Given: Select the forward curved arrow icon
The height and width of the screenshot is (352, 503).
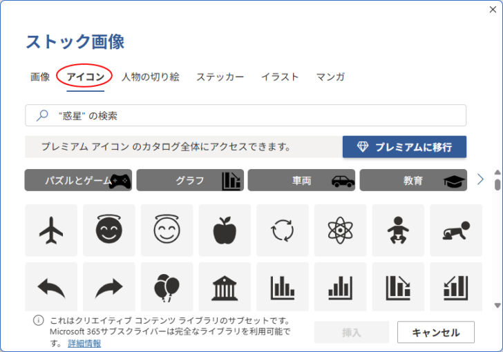Looking at the screenshot, I should tap(109, 287).
